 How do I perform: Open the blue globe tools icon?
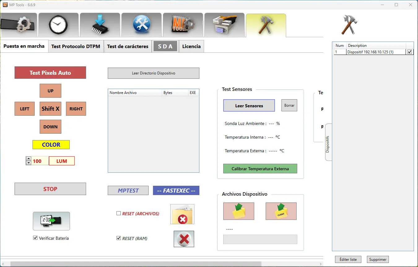(141, 25)
